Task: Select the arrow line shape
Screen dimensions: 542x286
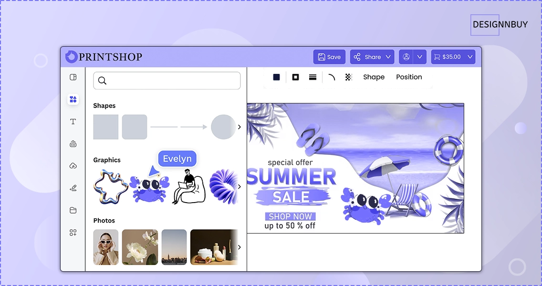Action: [x=194, y=127]
